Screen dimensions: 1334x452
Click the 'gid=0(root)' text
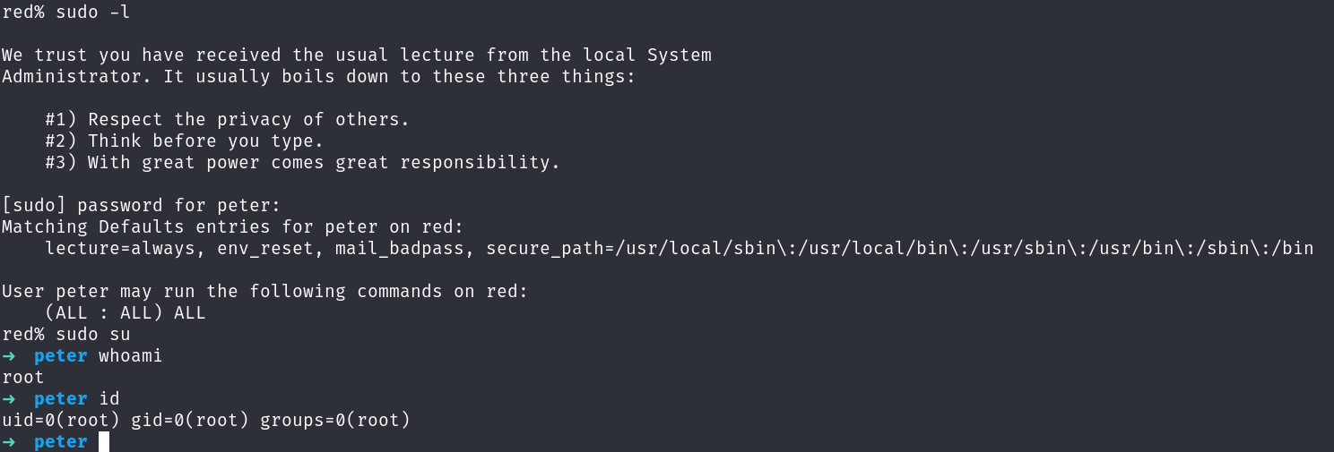click(190, 421)
